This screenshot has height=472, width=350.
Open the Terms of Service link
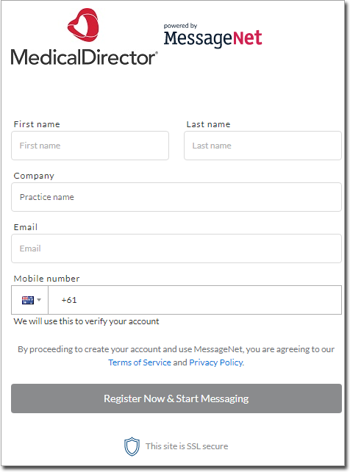tap(140, 362)
